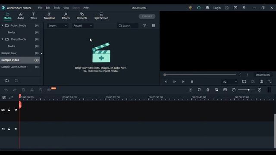The image size is (276, 155).
Task: Open the Help menu
Action: pos(86,8)
